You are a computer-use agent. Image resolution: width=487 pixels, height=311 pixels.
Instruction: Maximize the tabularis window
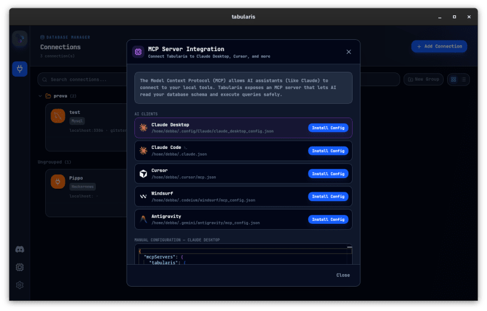click(x=454, y=17)
